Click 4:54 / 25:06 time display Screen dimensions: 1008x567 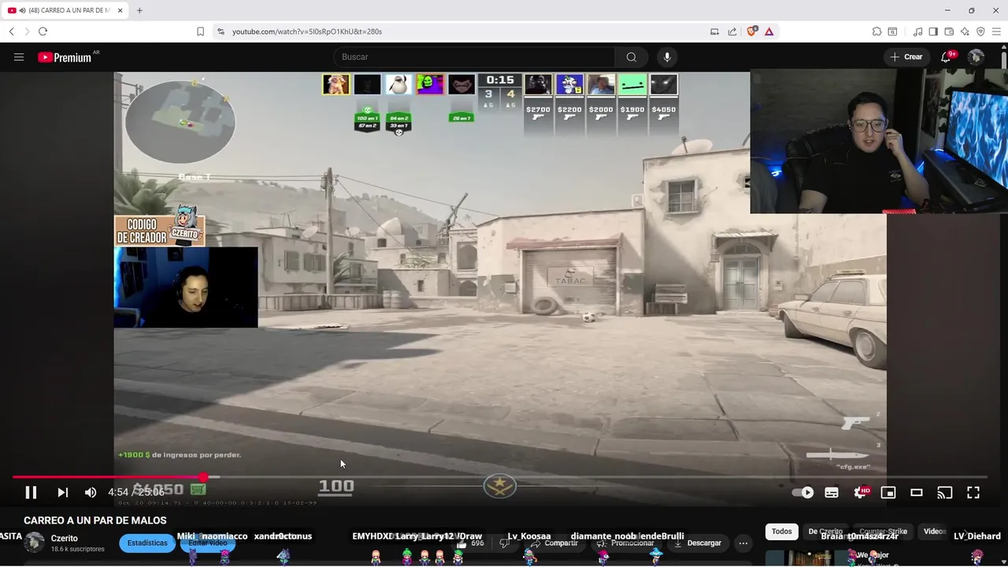coord(136,492)
